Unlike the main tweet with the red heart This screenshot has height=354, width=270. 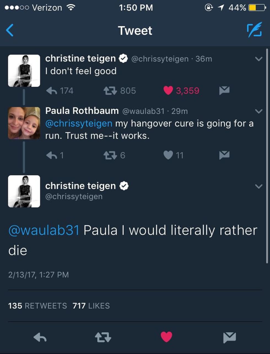point(166,337)
